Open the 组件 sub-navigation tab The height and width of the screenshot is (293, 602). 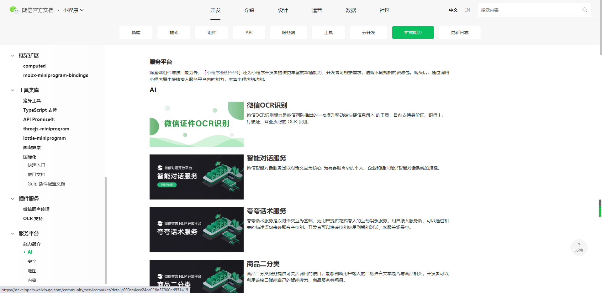(212, 33)
